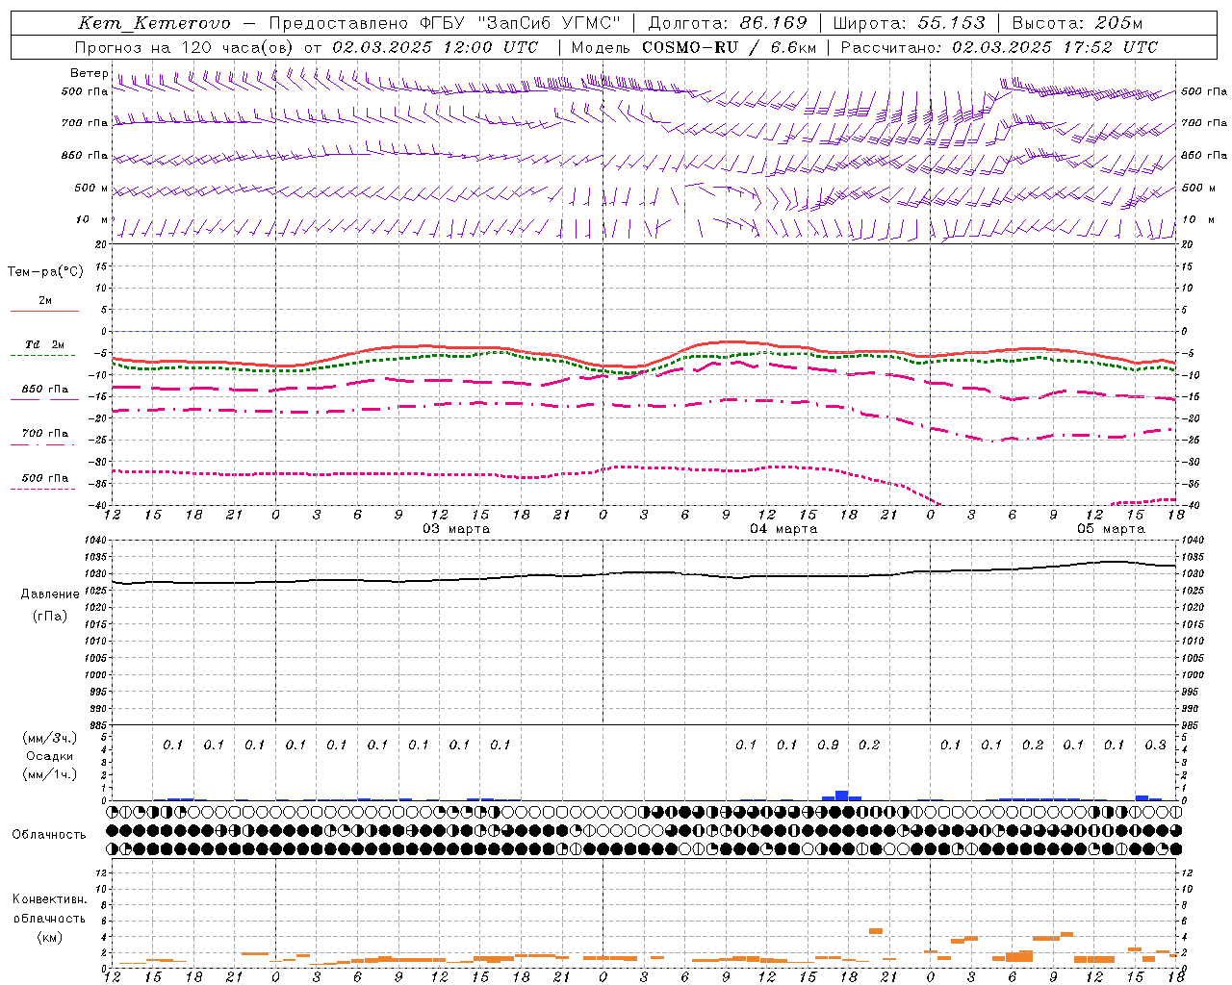Click the 'Тем-ра(°C)' temperature axis title
Viewport: 1232px width, 985px height.
click(x=45, y=272)
